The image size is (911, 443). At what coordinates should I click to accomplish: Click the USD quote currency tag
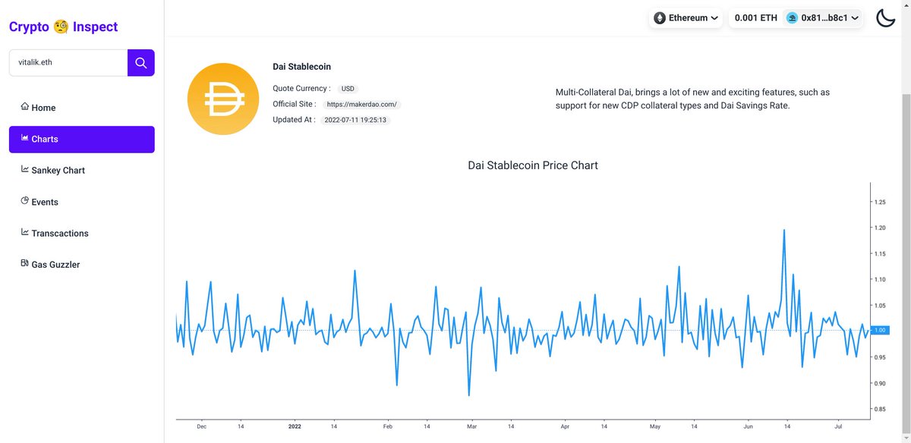click(x=348, y=89)
